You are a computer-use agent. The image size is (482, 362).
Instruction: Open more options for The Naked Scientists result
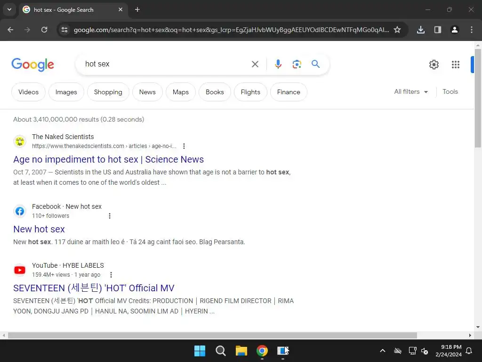184,146
